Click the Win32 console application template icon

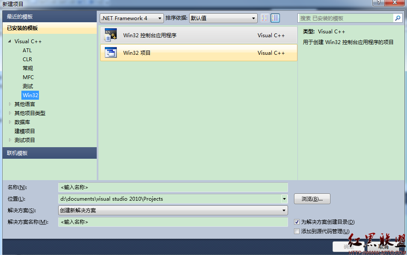(110, 35)
